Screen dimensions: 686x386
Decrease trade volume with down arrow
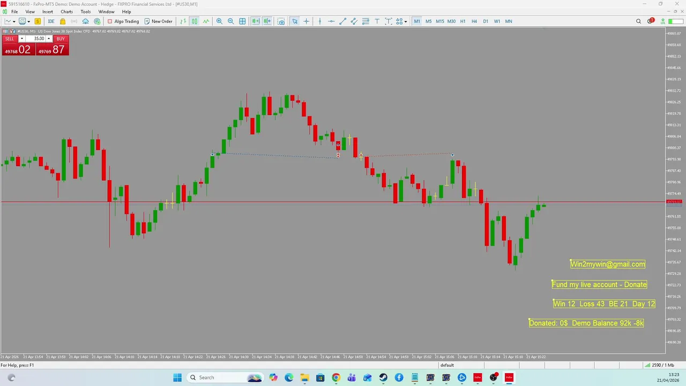(21, 39)
